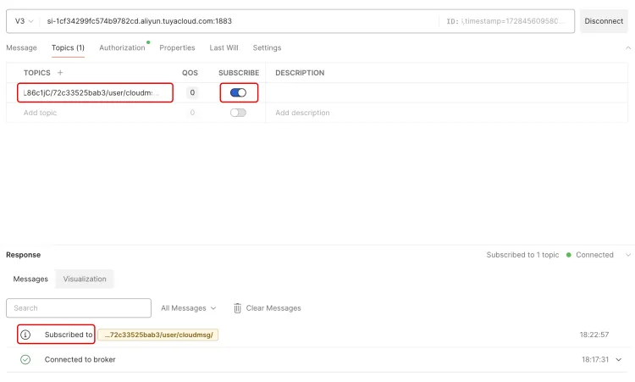The image size is (635, 382).
Task: Expand the Connected to broker message
Action: point(618,359)
